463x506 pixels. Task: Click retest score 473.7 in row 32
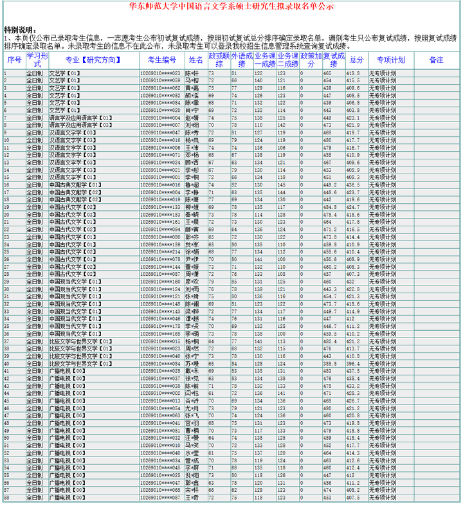(x=330, y=304)
